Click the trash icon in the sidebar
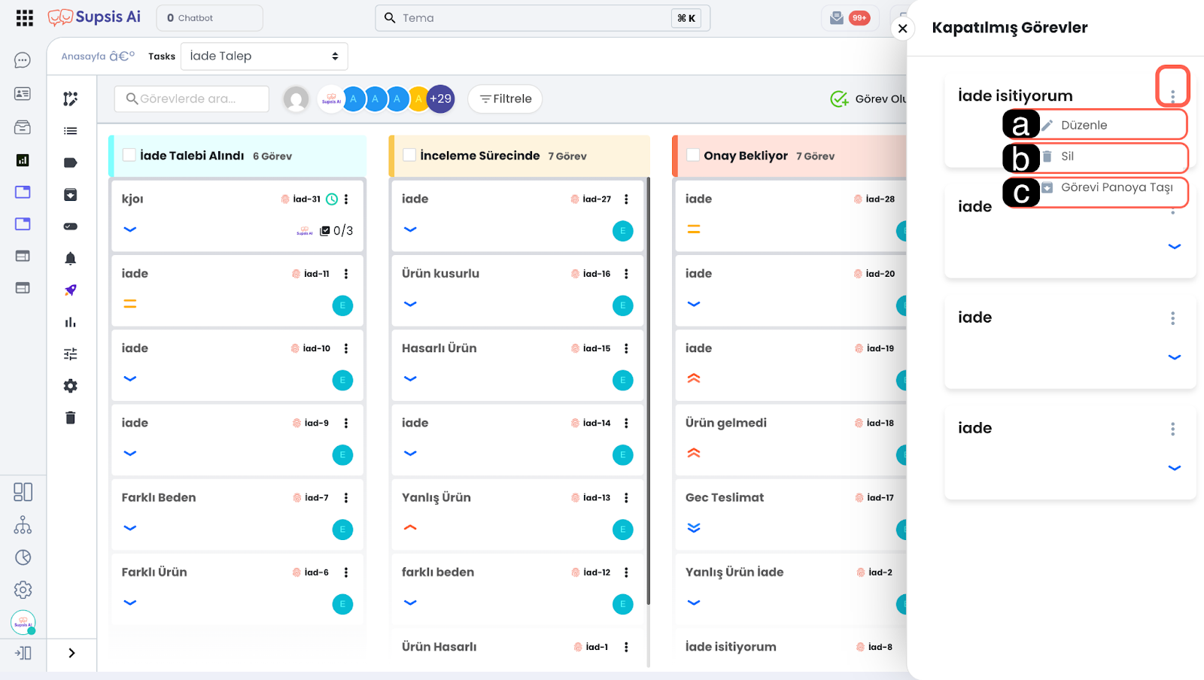The height and width of the screenshot is (680, 1204). click(x=70, y=418)
